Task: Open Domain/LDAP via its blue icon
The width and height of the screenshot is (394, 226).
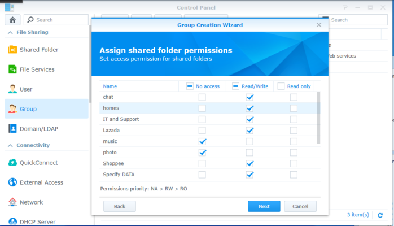Action: click(x=12, y=128)
